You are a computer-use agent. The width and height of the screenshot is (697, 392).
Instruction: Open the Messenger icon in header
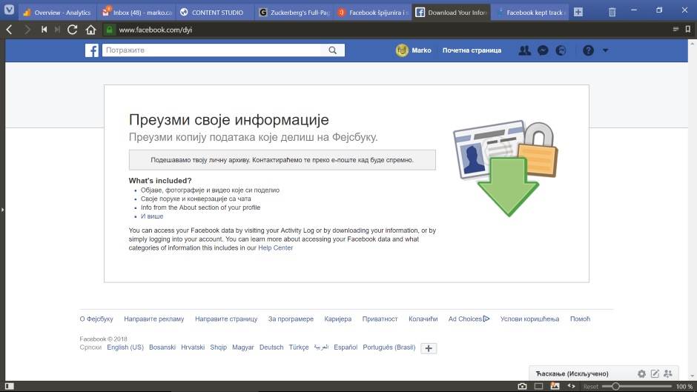tap(543, 50)
